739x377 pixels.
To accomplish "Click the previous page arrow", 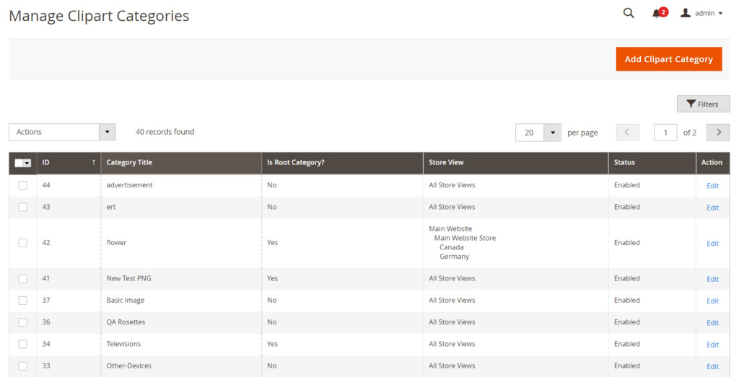I will 627,132.
